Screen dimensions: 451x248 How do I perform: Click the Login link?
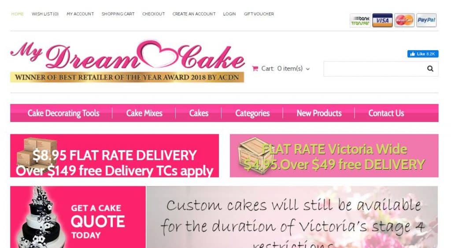pos(229,14)
